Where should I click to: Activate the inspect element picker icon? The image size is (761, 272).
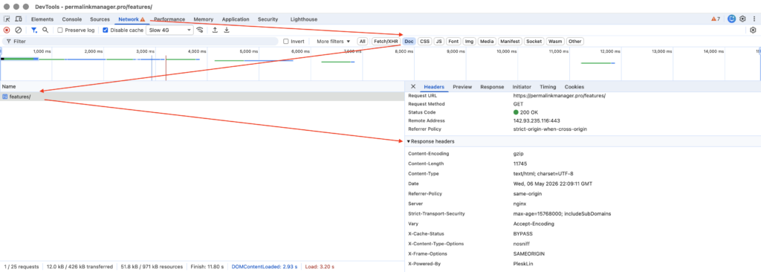click(7, 19)
